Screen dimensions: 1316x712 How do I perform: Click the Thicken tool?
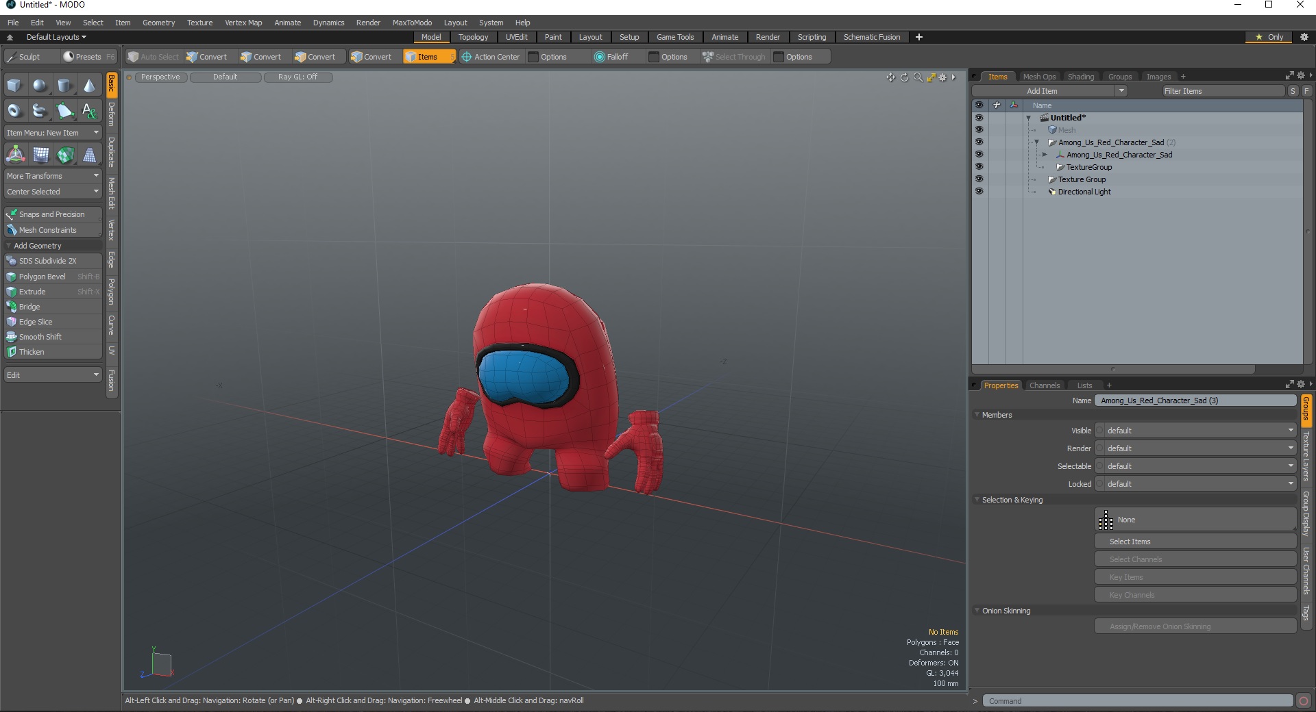tap(53, 352)
